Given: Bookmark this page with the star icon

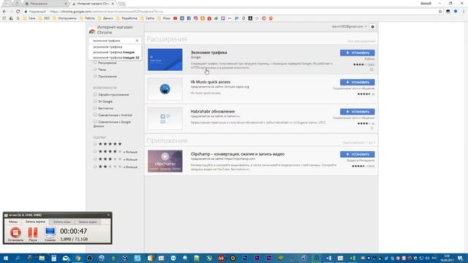Looking at the screenshot, I should 440,12.
